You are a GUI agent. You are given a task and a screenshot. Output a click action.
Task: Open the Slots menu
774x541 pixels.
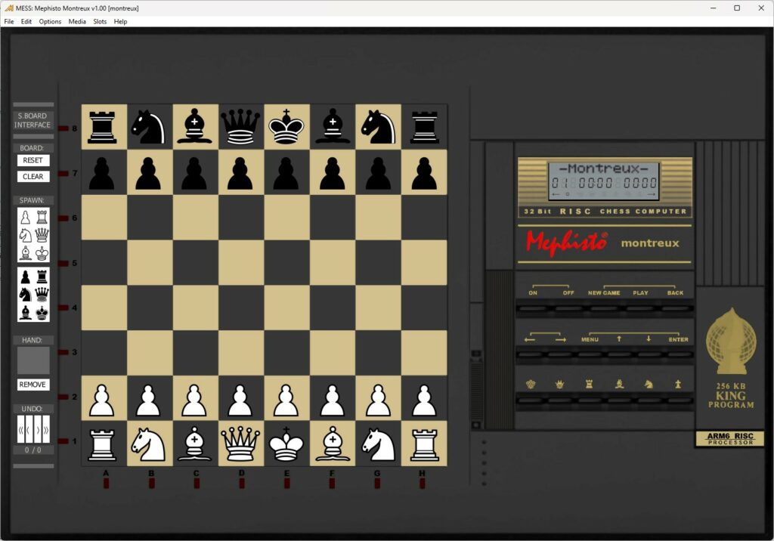click(x=100, y=21)
